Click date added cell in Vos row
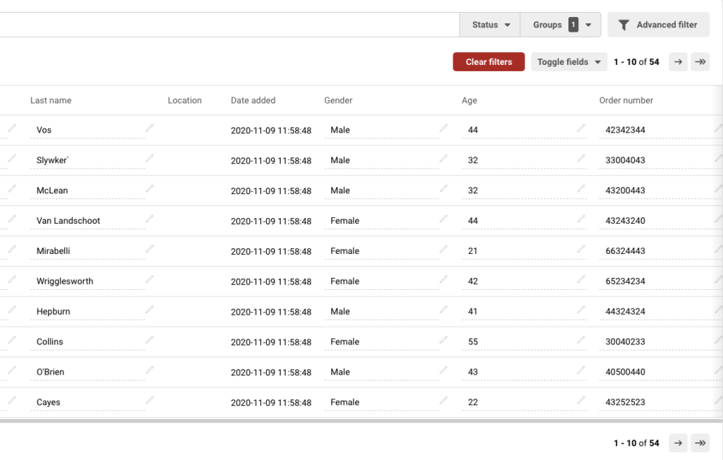 [271, 131]
